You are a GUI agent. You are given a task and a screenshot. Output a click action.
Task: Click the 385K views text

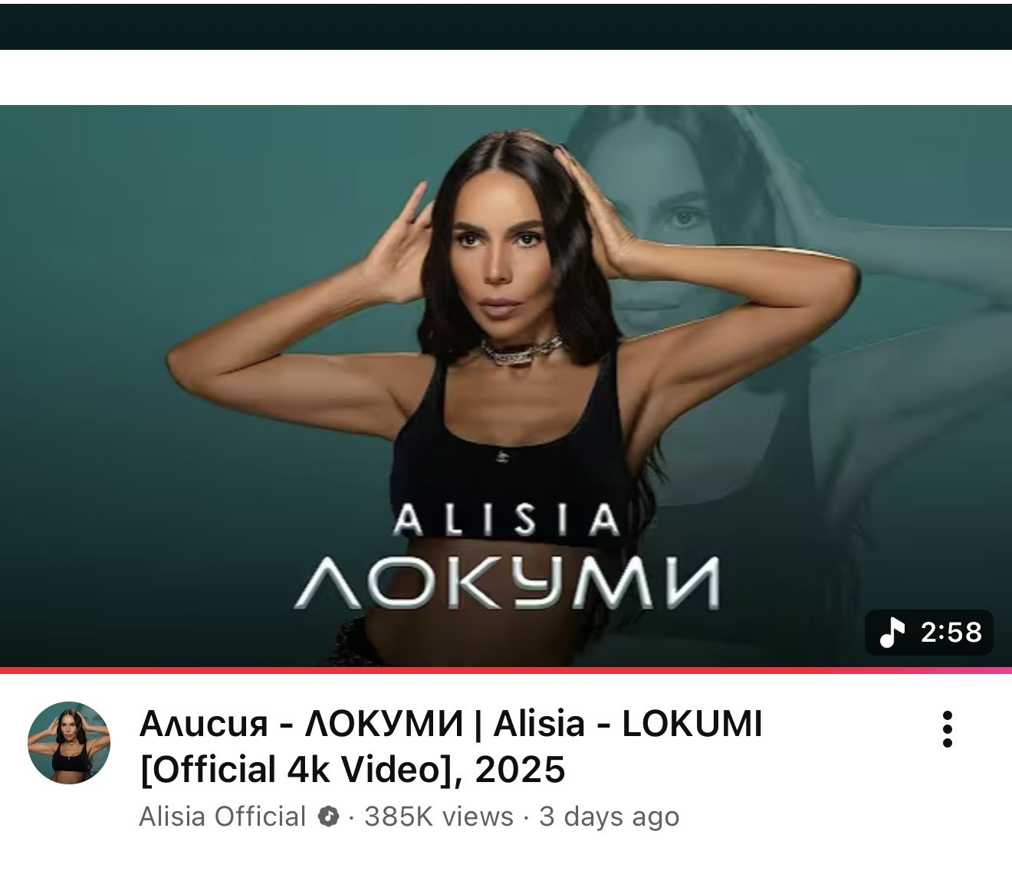pos(439,817)
